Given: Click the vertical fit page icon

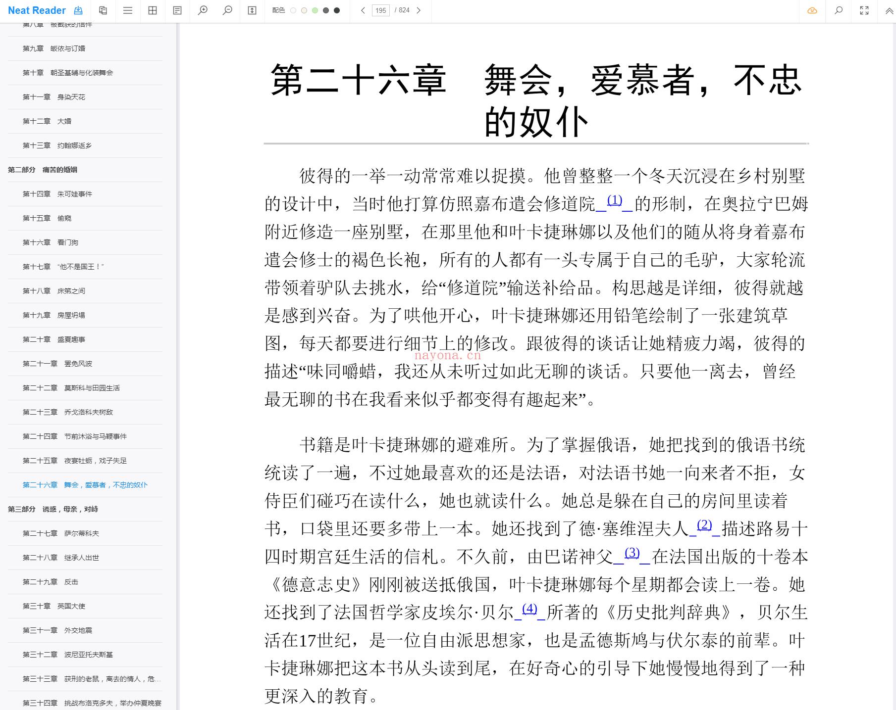Looking at the screenshot, I should click(252, 10).
